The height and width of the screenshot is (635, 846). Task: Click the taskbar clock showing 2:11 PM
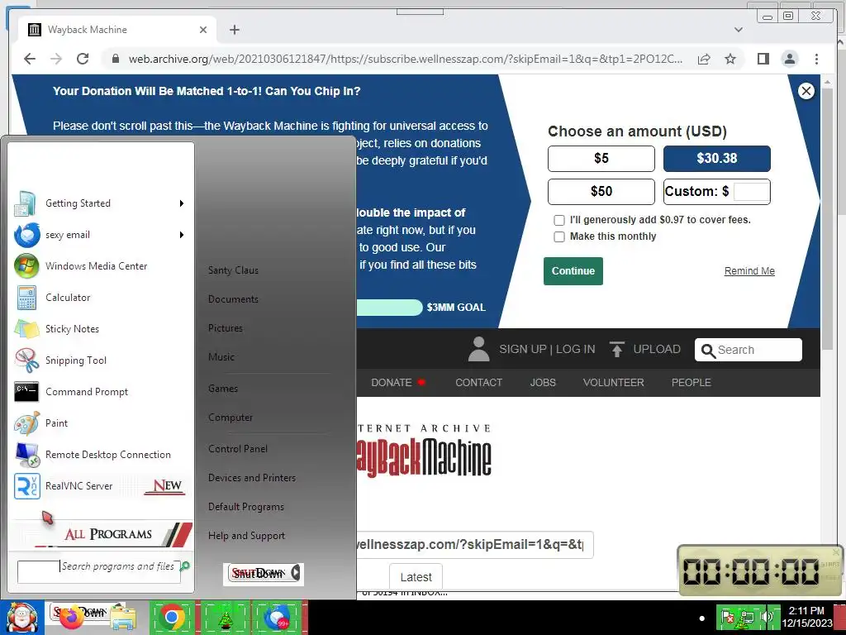pyautogui.click(x=806, y=617)
